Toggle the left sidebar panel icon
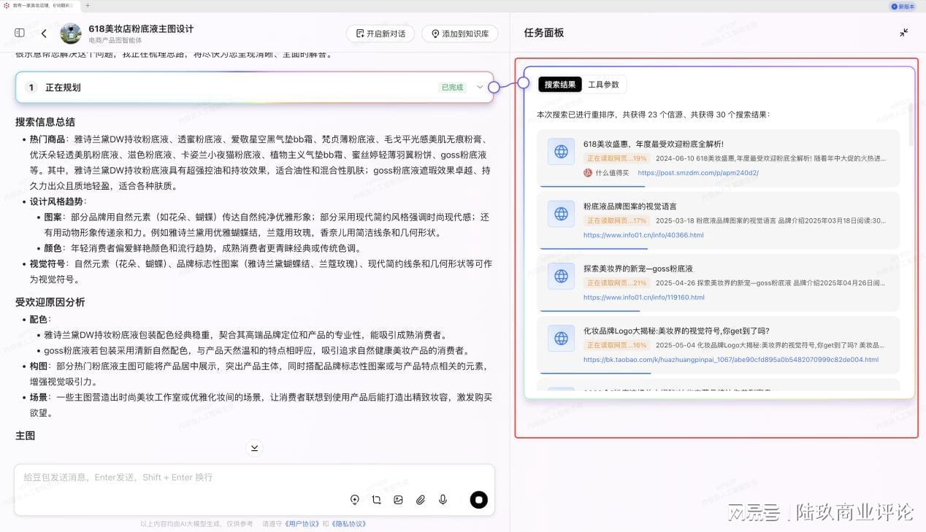 20,33
